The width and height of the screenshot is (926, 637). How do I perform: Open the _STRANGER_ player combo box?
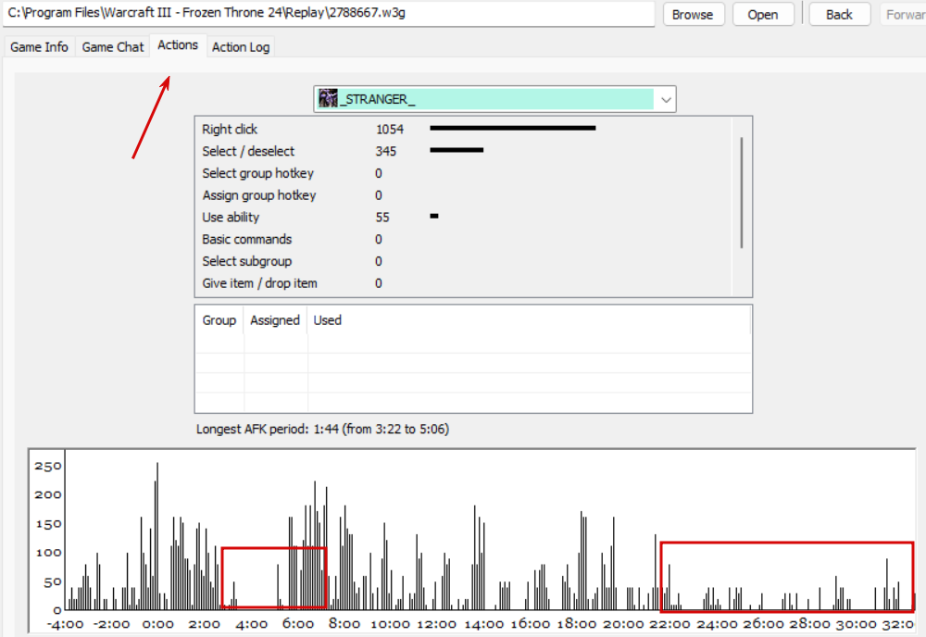click(x=494, y=99)
